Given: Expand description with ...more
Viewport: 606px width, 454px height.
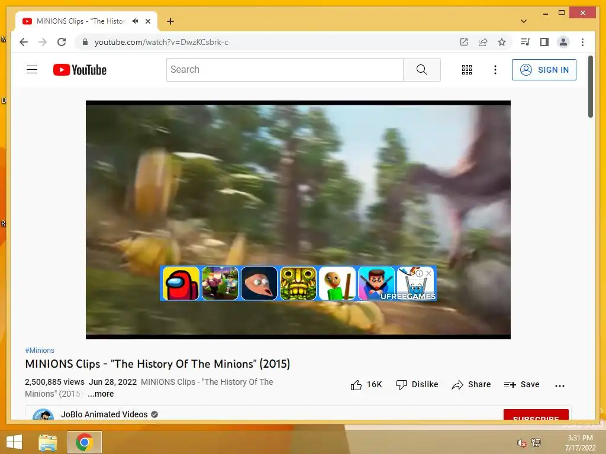Looking at the screenshot, I should pyautogui.click(x=101, y=394).
